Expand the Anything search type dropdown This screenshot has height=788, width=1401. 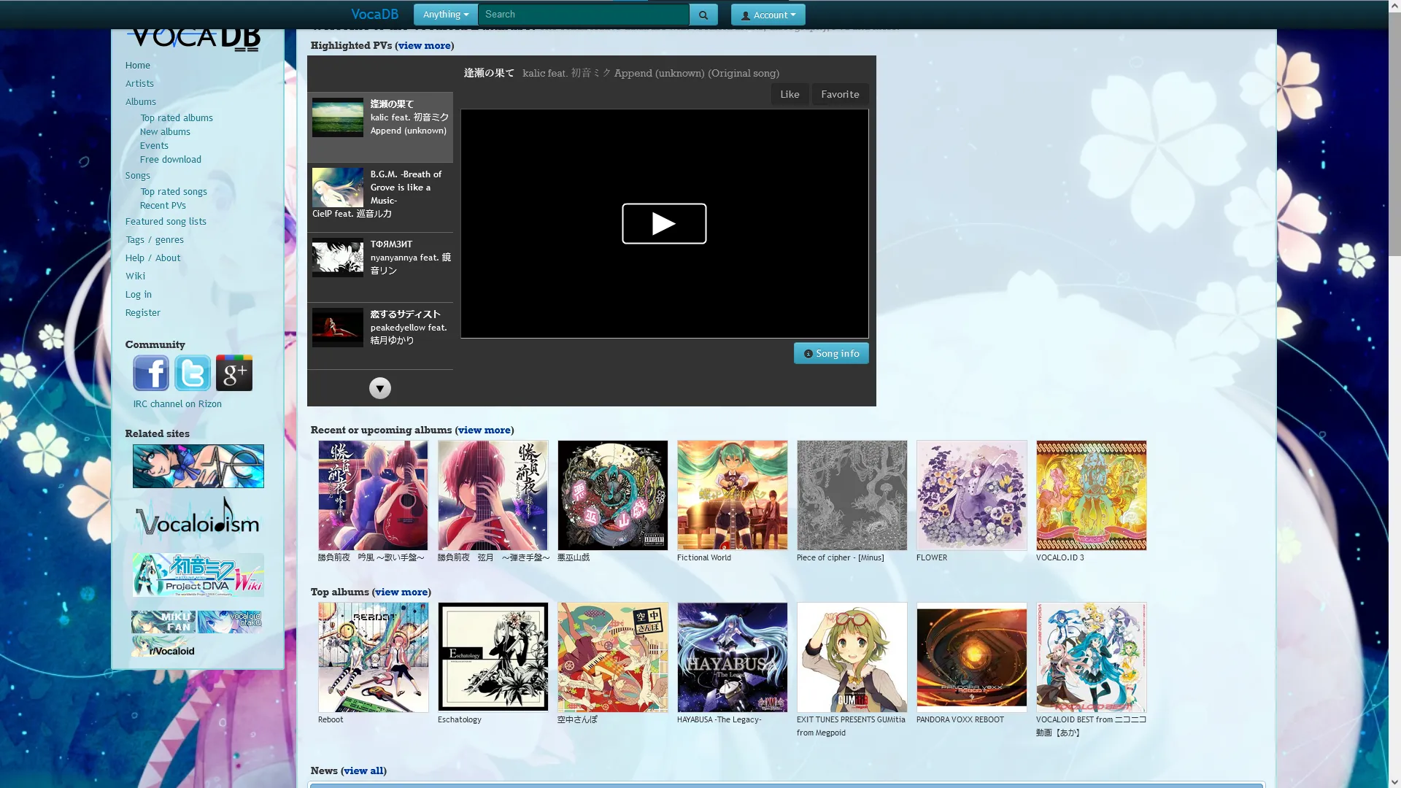tap(445, 15)
